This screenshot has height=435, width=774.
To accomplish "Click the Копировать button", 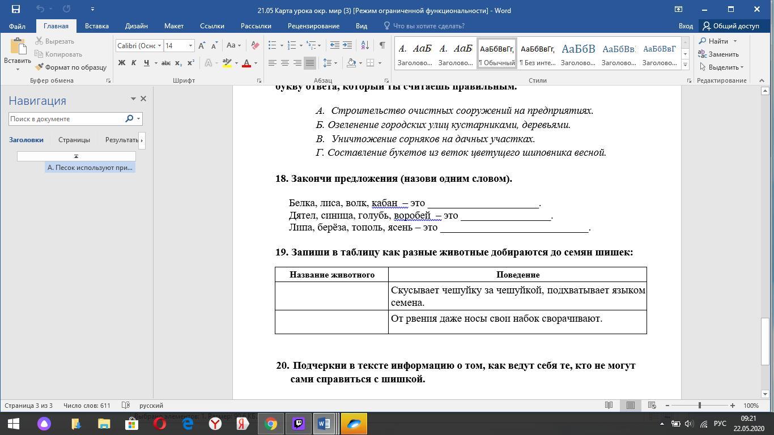I will (58, 54).
